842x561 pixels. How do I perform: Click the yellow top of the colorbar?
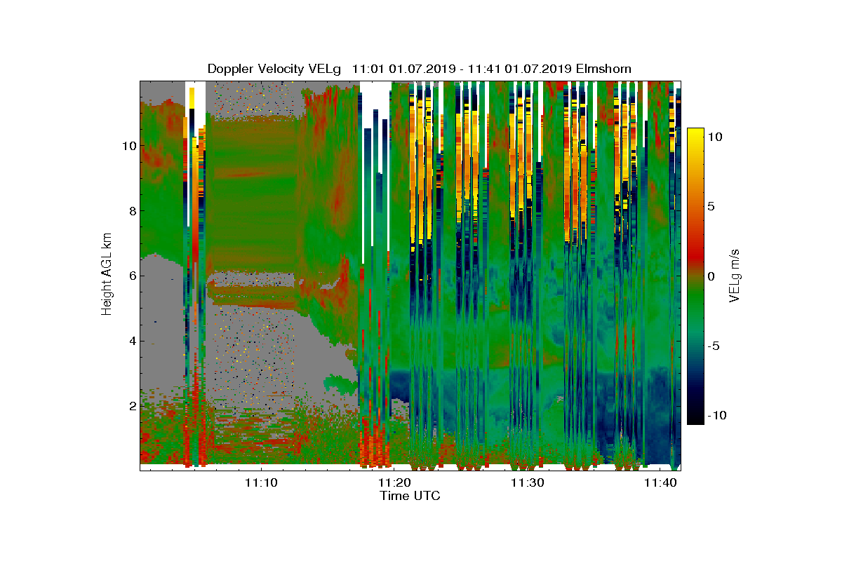pyautogui.click(x=695, y=135)
